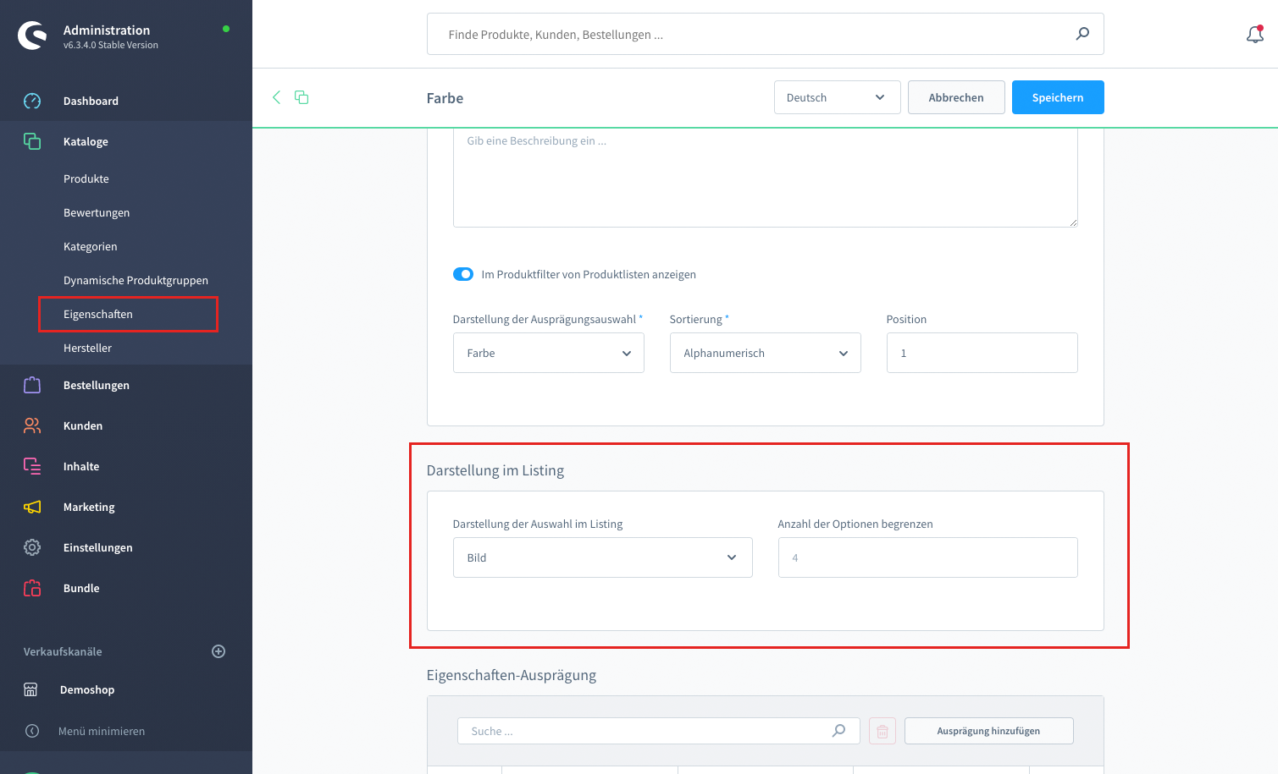
Task: Click the Farbe page title
Action: tap(445, 98)
